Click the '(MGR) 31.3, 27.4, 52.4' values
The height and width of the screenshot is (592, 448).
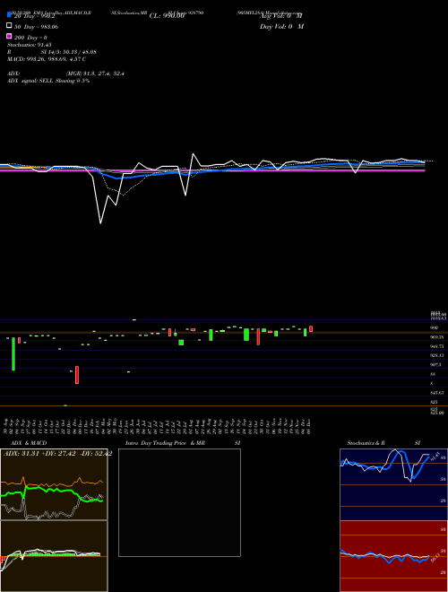pos(95,74)
